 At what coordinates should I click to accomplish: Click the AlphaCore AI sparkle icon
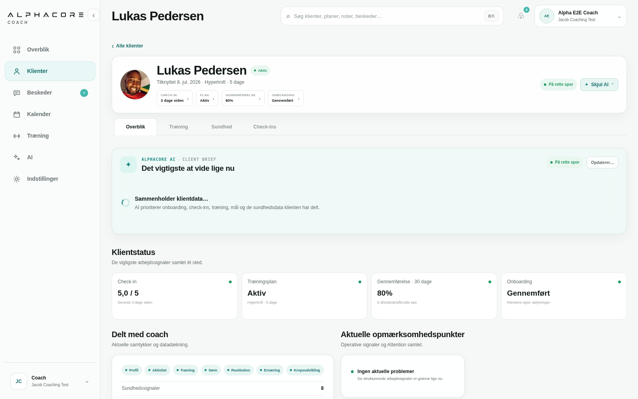(128, 164)
